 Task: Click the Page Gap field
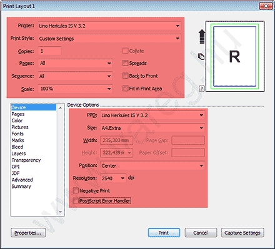coord(188,140)
